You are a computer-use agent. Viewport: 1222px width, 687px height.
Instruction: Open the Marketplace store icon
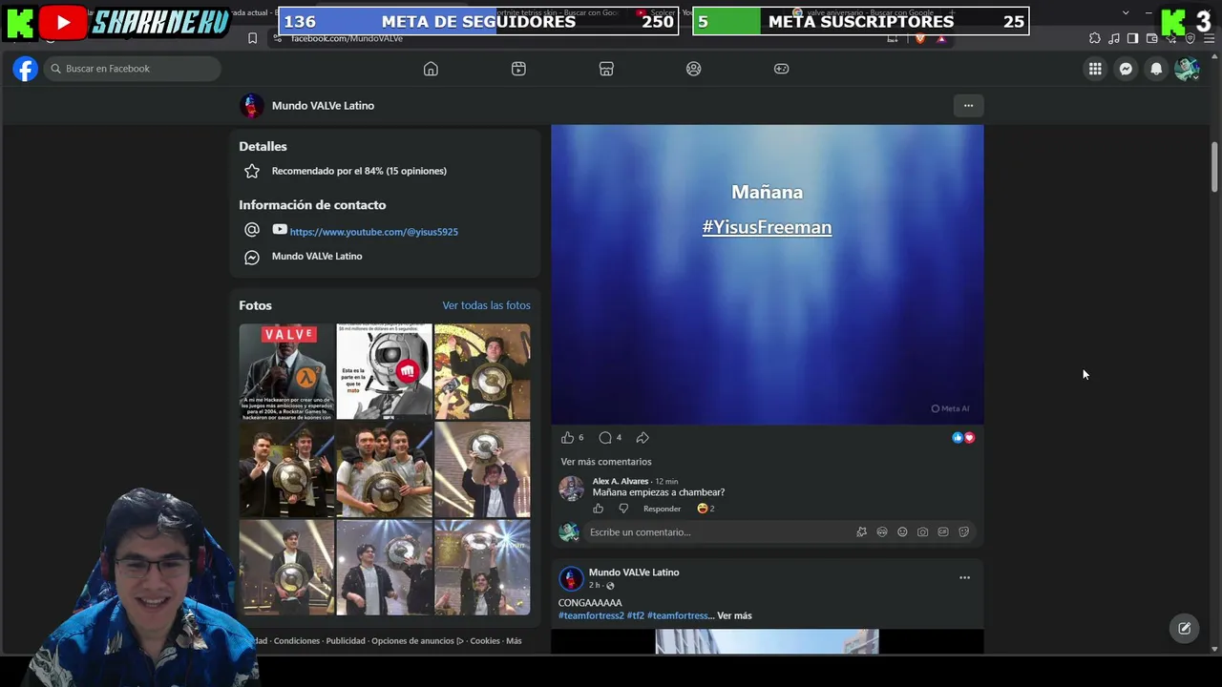[606, 69]
